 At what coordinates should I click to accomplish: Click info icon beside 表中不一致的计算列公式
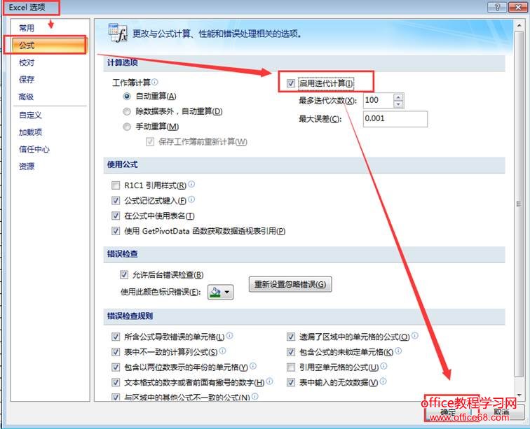222,351
